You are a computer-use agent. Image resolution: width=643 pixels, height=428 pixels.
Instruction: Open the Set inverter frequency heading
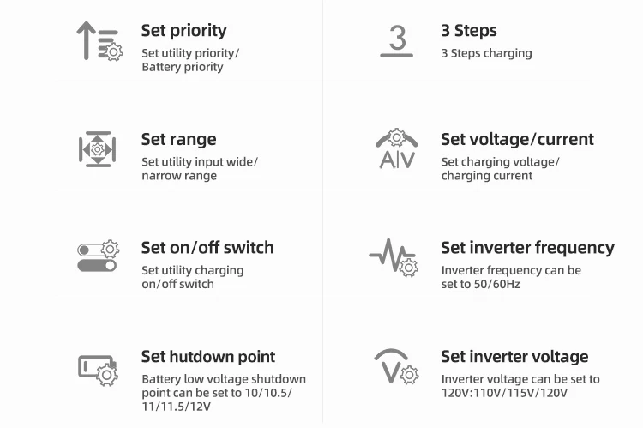(527, 248)
